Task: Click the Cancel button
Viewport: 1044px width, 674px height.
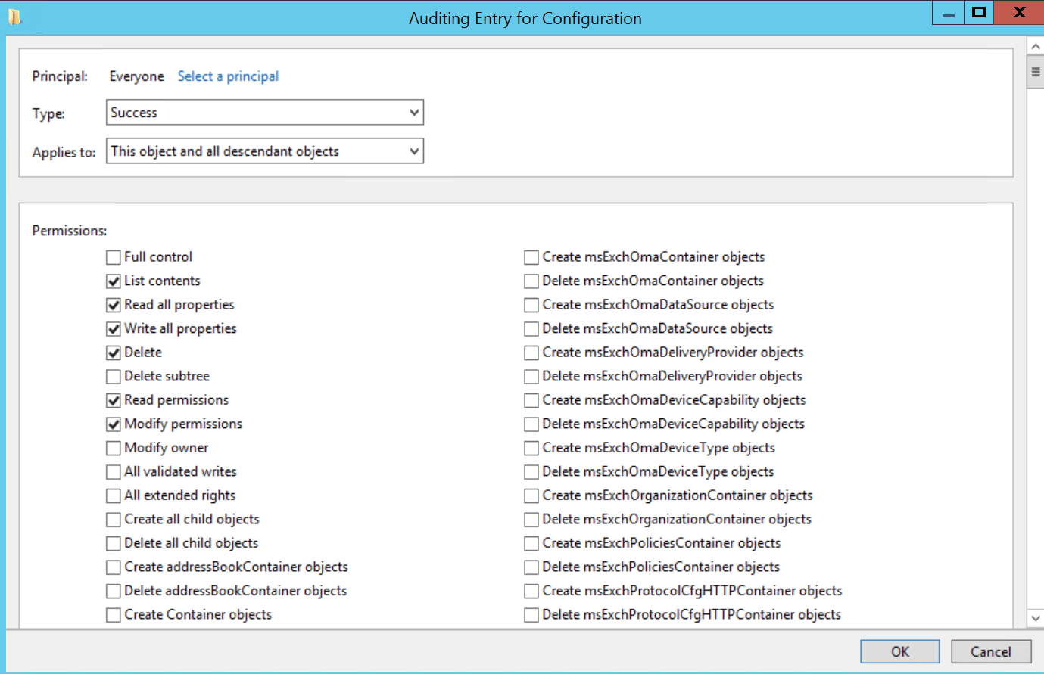Action: (992, 651)
